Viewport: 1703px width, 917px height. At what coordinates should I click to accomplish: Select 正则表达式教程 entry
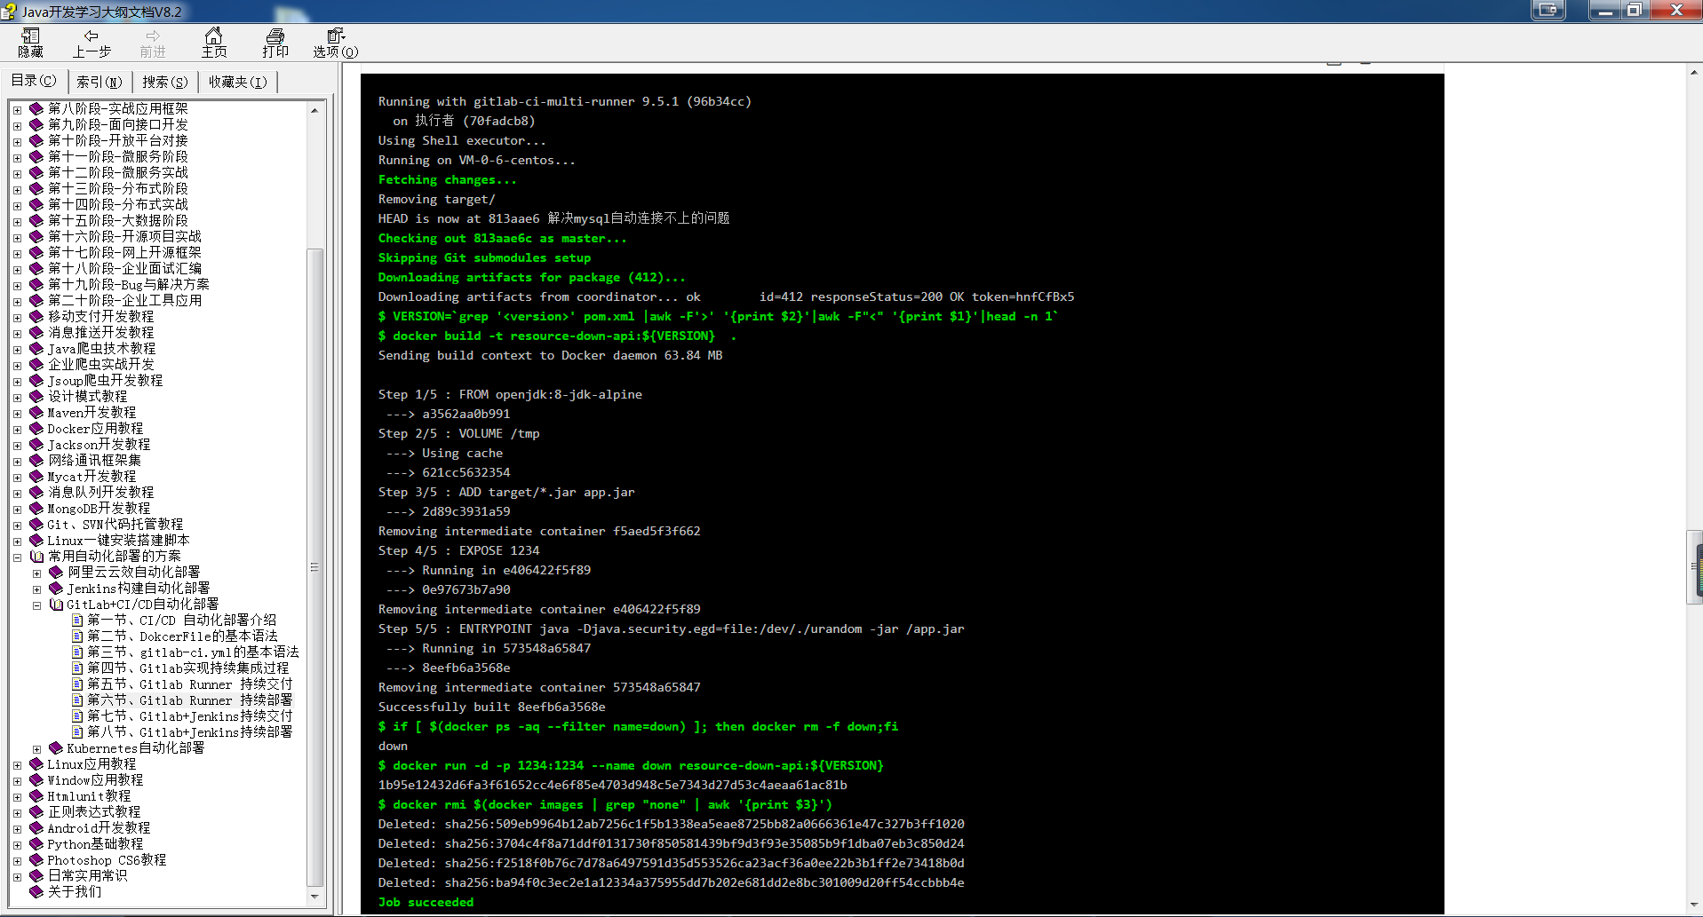pos(94,812)
